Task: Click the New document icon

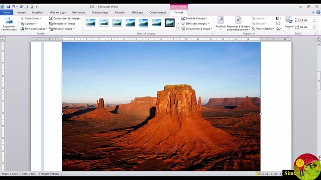Action: [26, 6]
